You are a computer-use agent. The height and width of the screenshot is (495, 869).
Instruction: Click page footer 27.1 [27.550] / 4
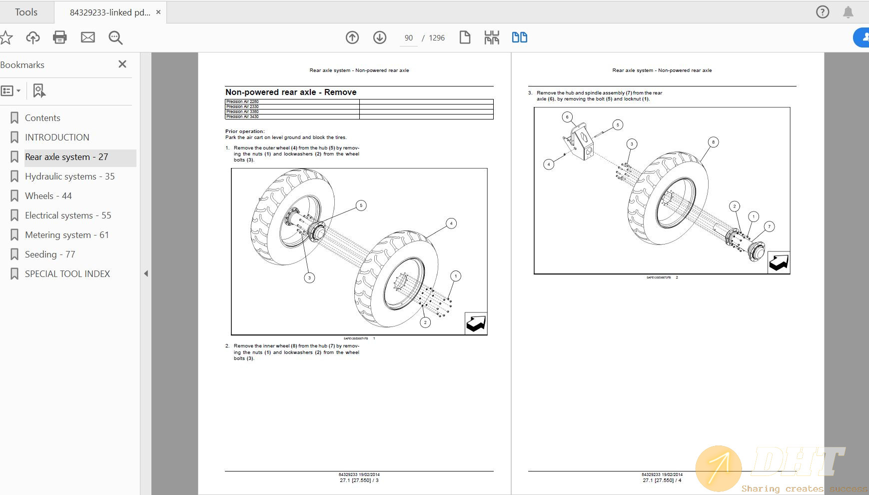[x=662, y=480]
